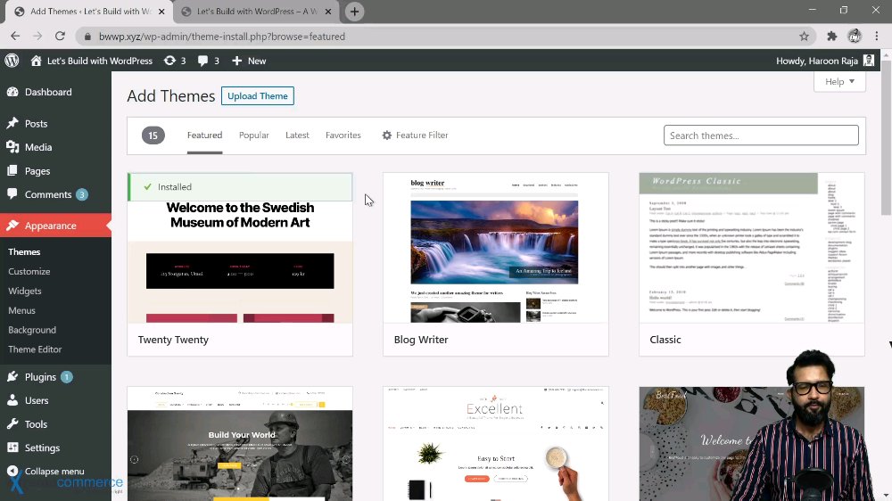This screenshot has width=892, height=501.
Task: Open site home icon Let's Build with WordPress
Action: point(36,61)
